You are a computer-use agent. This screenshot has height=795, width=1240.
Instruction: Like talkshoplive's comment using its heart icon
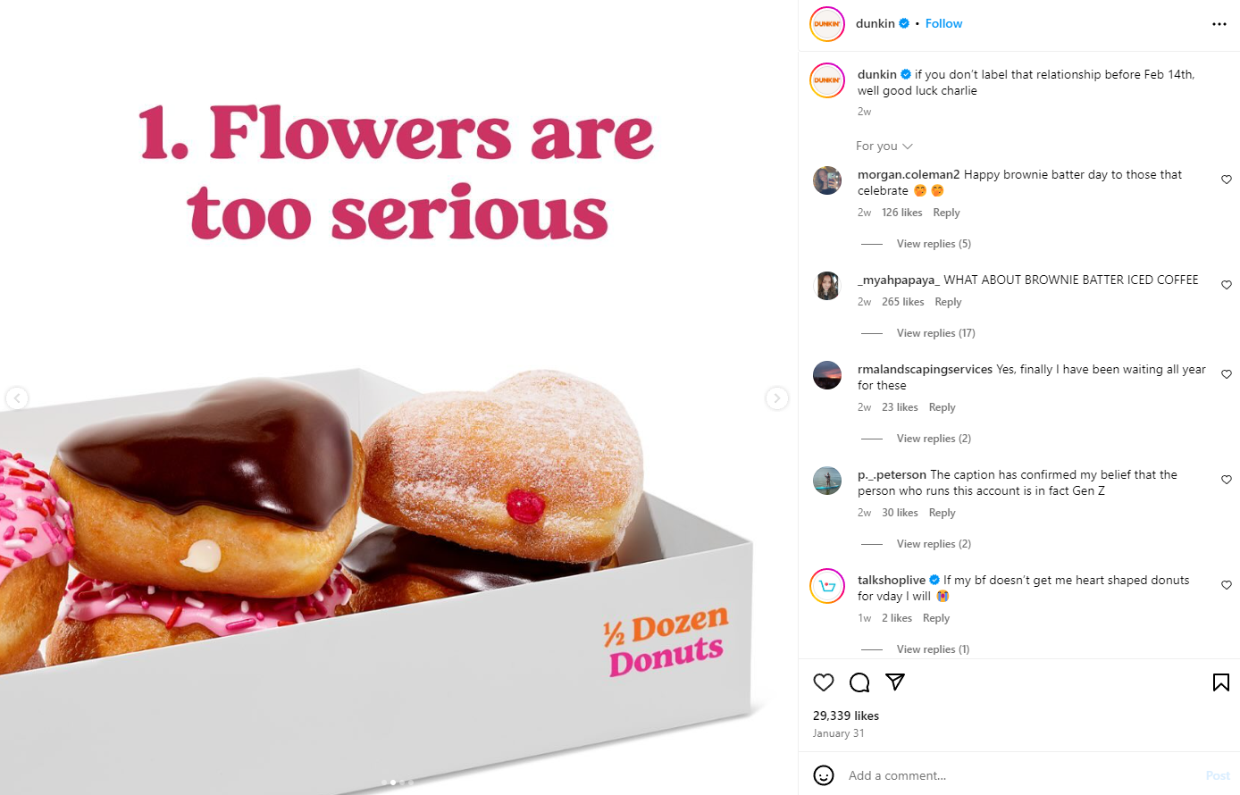pos(1226,585)
